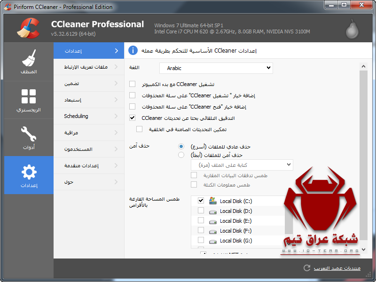The image size is (376, 282).
Task: Expand Users (المستخدمون) chevron
Action: (116, 149)
